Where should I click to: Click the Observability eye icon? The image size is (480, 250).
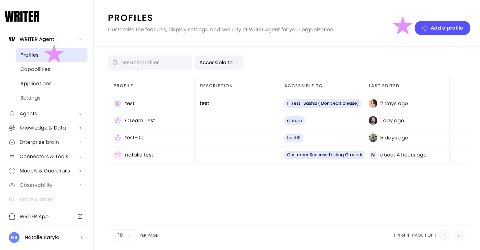click(x=12, y=185)
